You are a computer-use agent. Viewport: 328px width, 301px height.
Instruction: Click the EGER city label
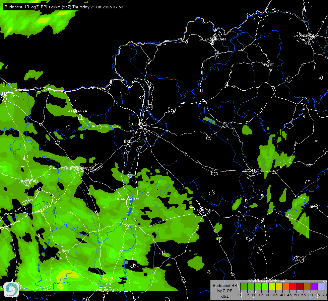click(x=269, y=65)
